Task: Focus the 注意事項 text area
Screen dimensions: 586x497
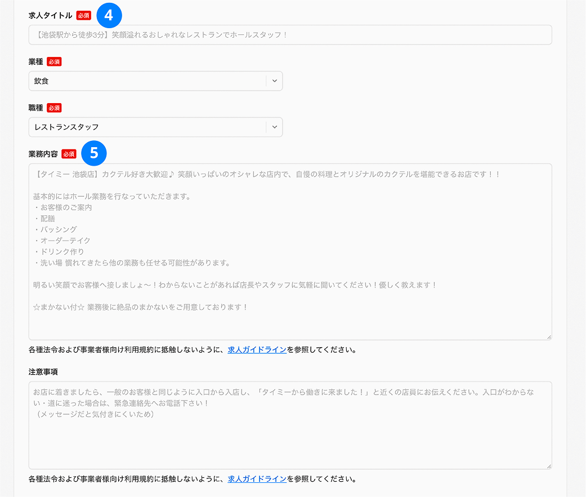Action: pyautogui.click(x=290, y=425)
